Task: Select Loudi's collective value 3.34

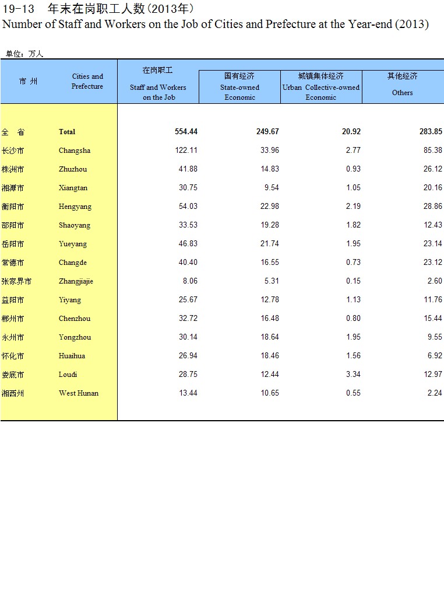Action: pyautogui.click(x=353, y=374)
